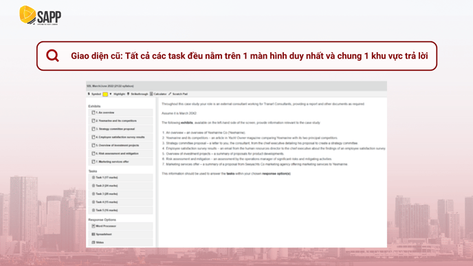
Task: Select the third task in the Tasks list
Action: [121, 194]
